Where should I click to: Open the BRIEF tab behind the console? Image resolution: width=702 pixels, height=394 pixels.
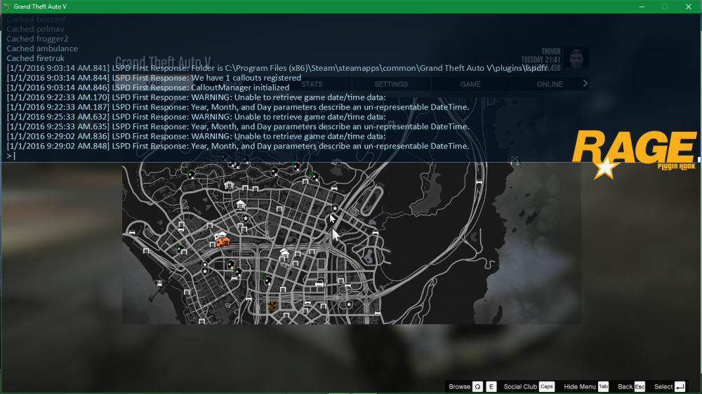point(232,84)
